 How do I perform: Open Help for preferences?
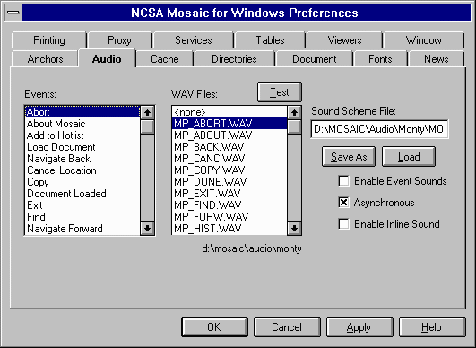pos(432,327)
